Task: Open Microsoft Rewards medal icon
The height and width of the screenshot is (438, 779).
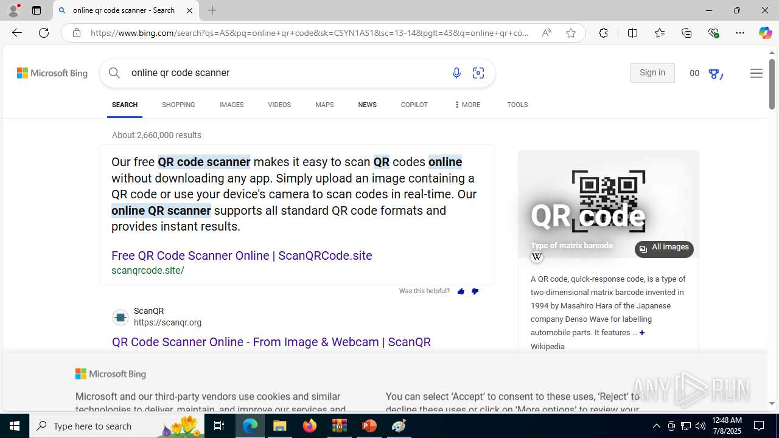Action: [715, 74]
